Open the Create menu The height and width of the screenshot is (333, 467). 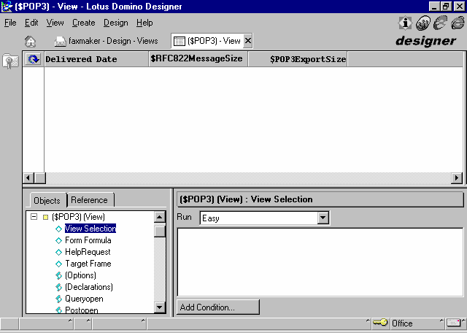[x=83, y=23]
